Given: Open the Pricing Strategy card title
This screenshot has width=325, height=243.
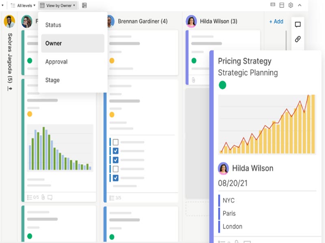Looking at the screenshot, I should point(245,61).
